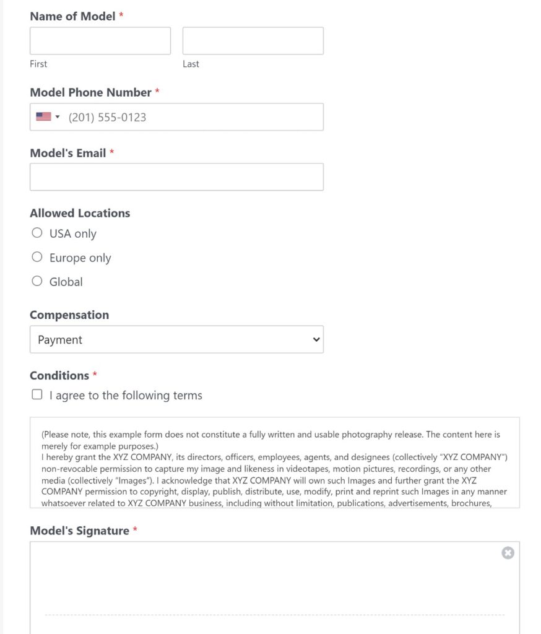Screen dimensions: 541x634
Task: Open the phone country code selector
Action: [x=47, y=117]
